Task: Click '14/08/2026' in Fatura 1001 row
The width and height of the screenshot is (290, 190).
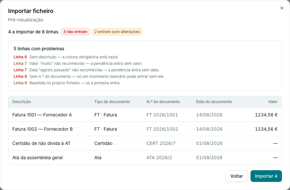Action: tap(209, 115)
